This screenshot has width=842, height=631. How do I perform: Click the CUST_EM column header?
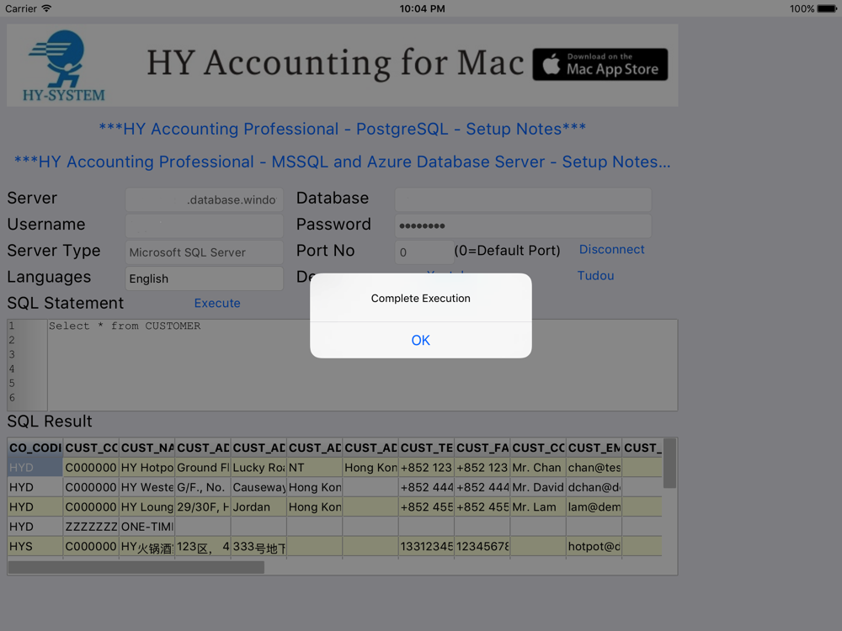[594, 448]
